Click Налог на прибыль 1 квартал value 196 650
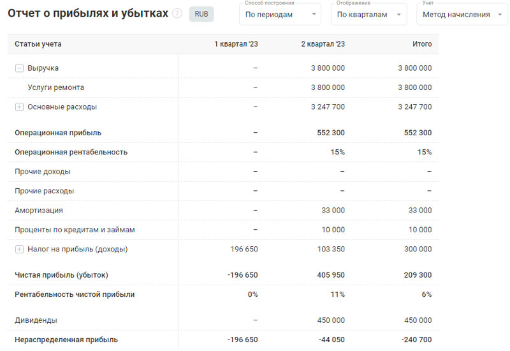This screenshot has height=351, width=510. (x=244, y=249)
